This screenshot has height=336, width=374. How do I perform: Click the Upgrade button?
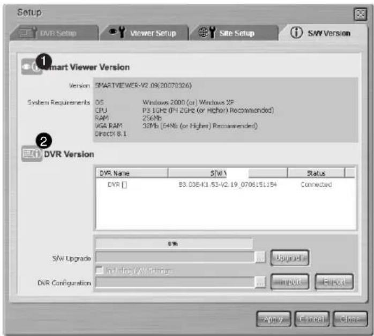pyautogui.click(x=290, y=258)
